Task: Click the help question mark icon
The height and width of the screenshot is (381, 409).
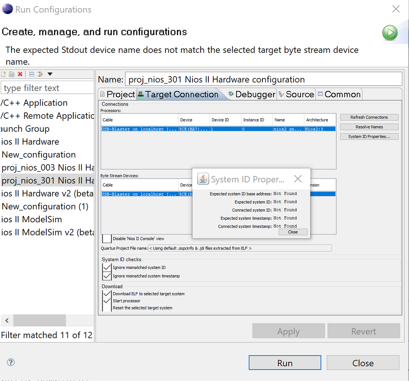Action: (11, 362)
